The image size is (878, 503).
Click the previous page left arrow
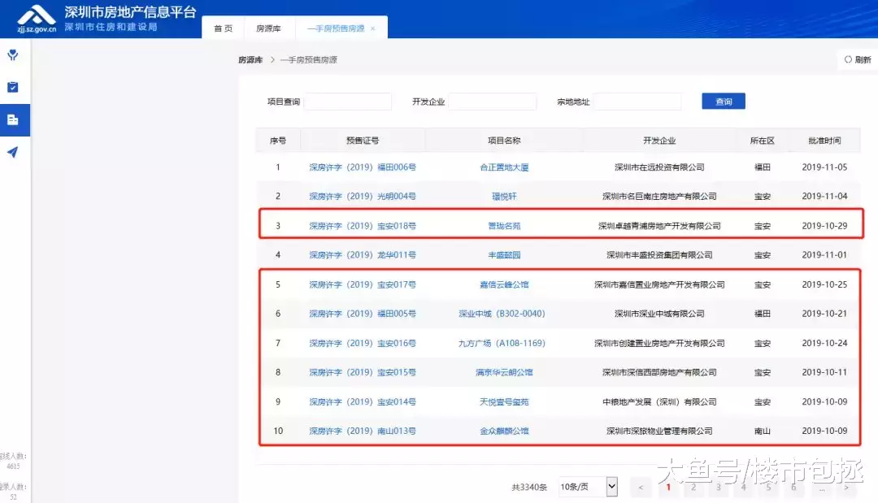pos(641,487)
